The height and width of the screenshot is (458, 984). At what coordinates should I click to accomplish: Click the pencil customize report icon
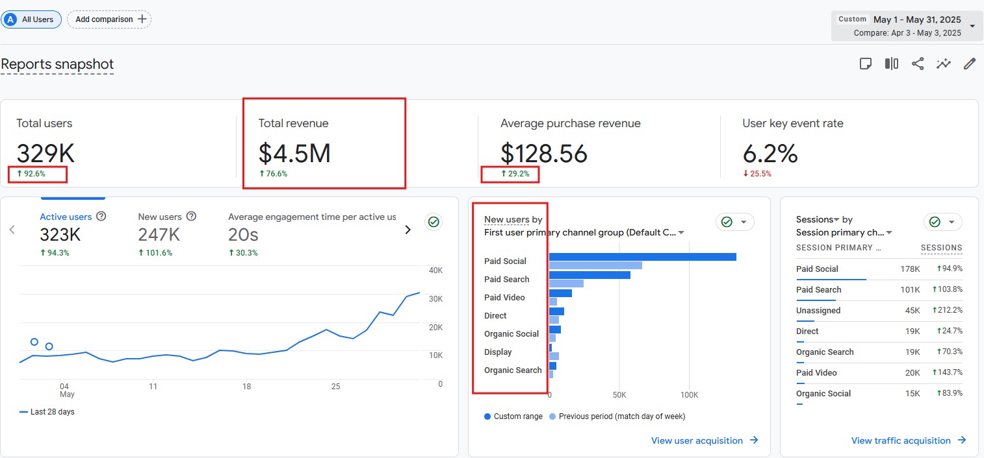coord(970,64)
